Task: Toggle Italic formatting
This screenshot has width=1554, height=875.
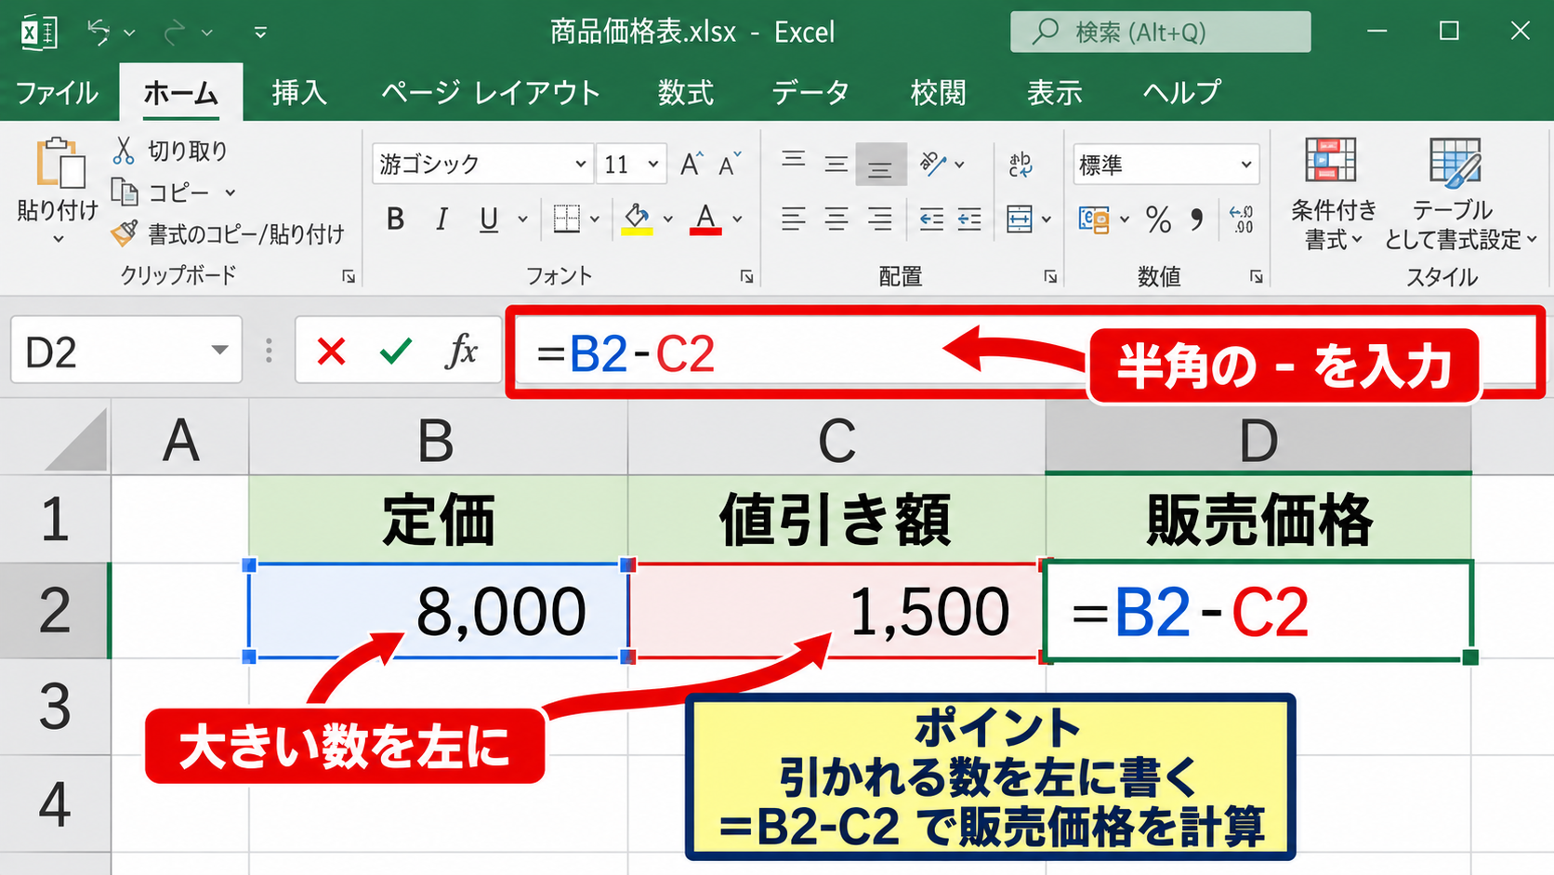Action: click(441, 219)
